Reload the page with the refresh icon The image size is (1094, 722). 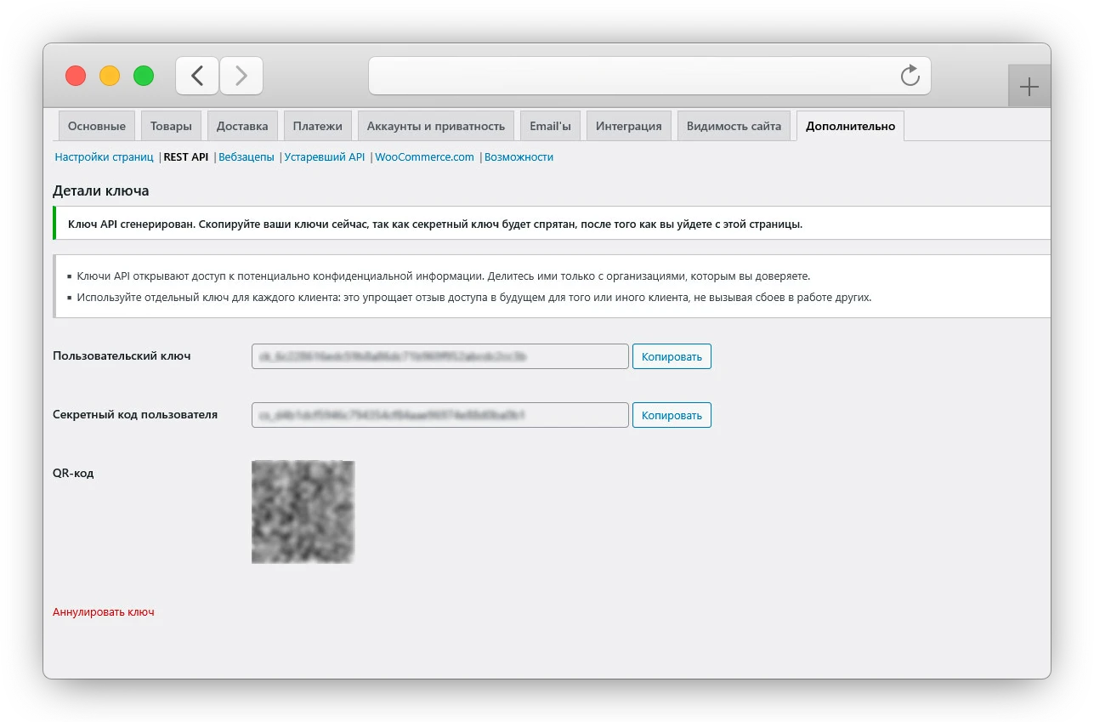[910, 76]
